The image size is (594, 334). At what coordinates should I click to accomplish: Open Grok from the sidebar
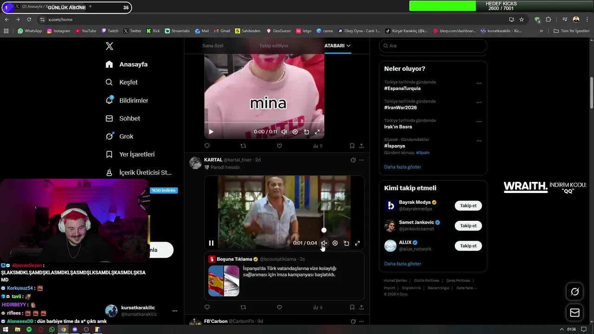click(119, 136)
